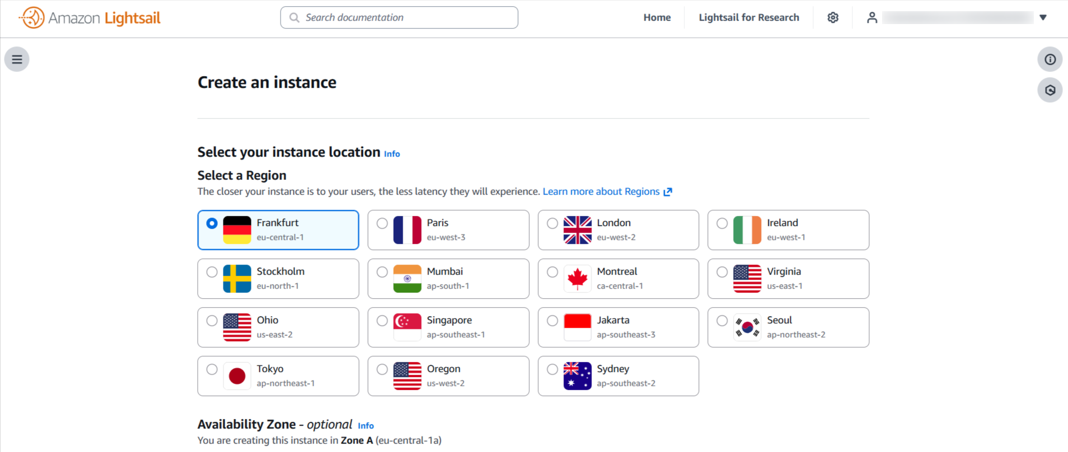Select the Virginia radio button
Image resolution: width=1068 pixels, height=452 pixels.
[x=722, y=272]
